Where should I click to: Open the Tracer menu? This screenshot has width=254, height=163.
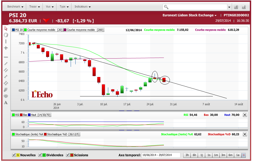pos(34,7)
